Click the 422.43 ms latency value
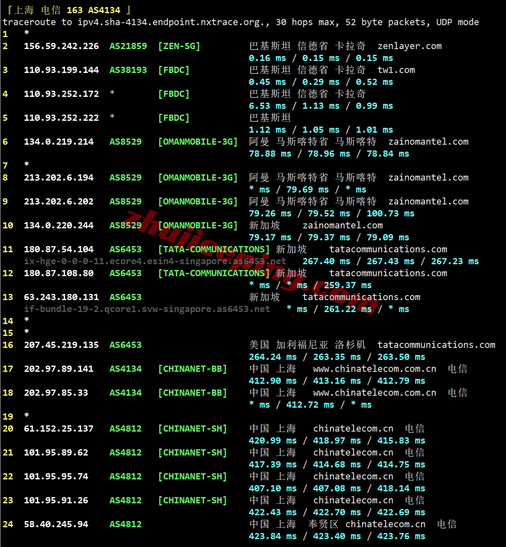 (x=273, y=512)
